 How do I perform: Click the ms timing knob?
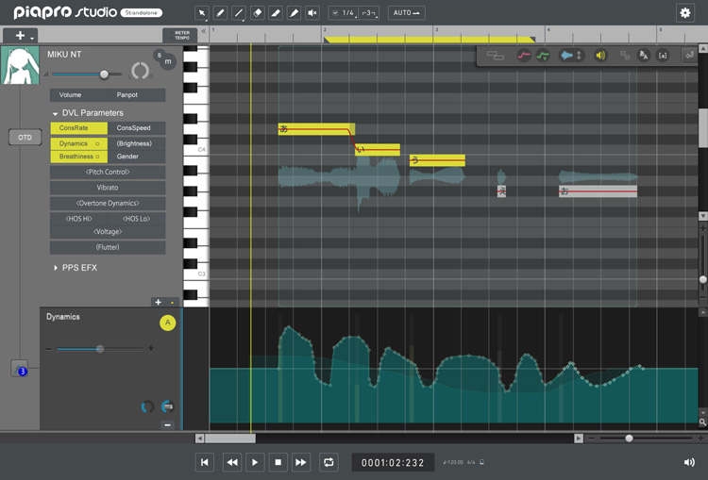[x=167, y=406]
